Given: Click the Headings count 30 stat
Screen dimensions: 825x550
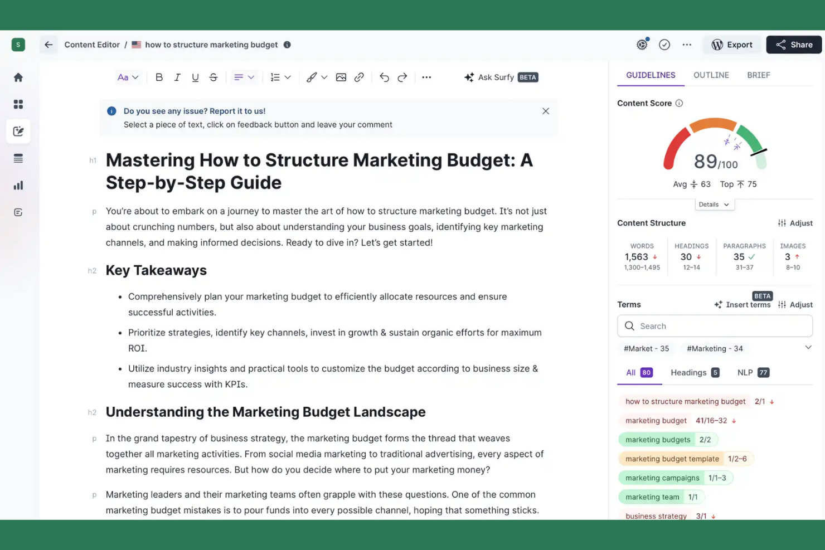Looking at the screenshot, I should [x=691, y=257].
